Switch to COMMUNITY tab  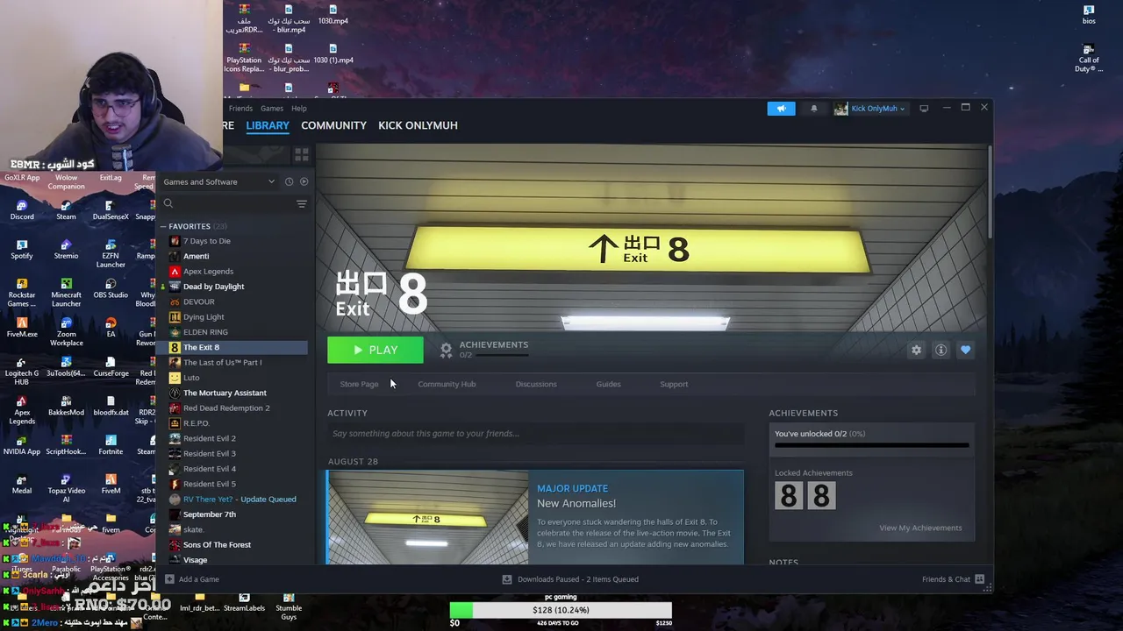333,125
